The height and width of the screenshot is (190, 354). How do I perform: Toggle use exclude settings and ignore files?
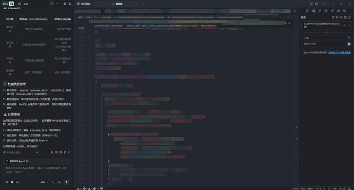348,44
